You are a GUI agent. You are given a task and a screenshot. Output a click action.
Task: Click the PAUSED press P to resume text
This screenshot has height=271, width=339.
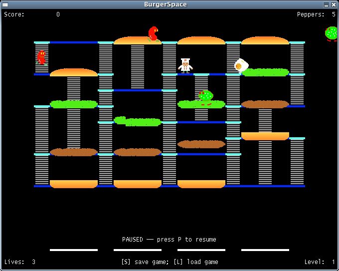point(169,240)
